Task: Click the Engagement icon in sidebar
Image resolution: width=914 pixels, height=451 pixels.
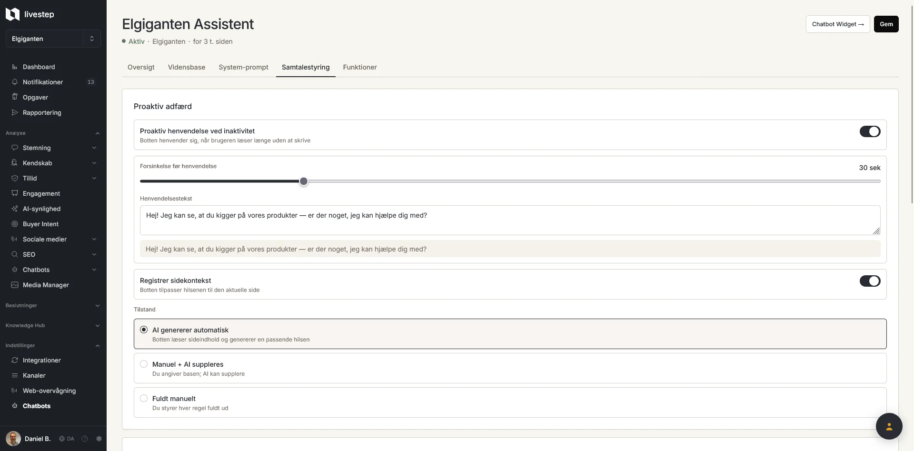Action: click(15, 193)
